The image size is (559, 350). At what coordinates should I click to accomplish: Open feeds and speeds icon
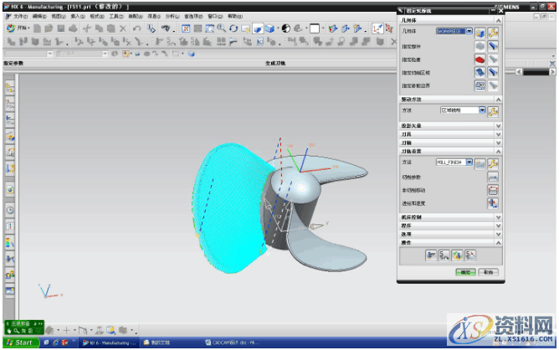(x=493, y=203)
